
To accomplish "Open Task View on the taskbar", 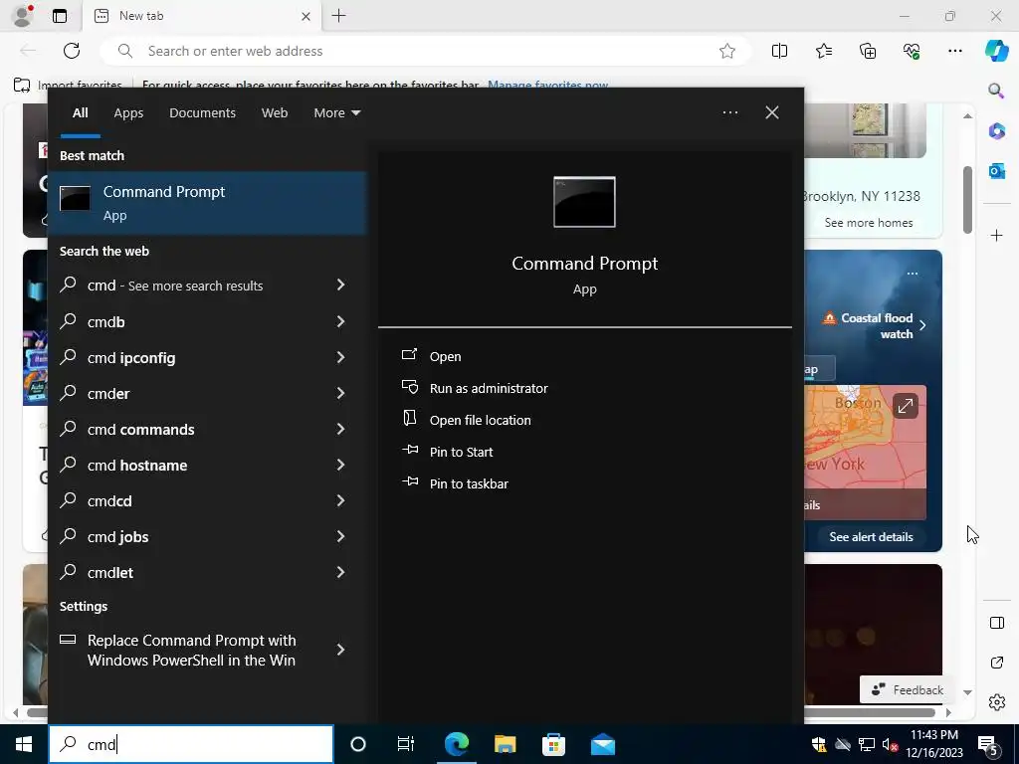I will (406, 744).
